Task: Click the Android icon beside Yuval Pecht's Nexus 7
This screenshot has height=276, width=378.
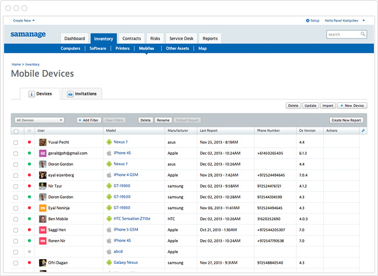Action: pos(109,142)
